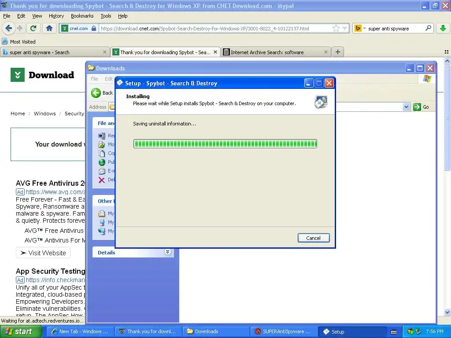Open the Bing search engine selector

click(359, 28)
